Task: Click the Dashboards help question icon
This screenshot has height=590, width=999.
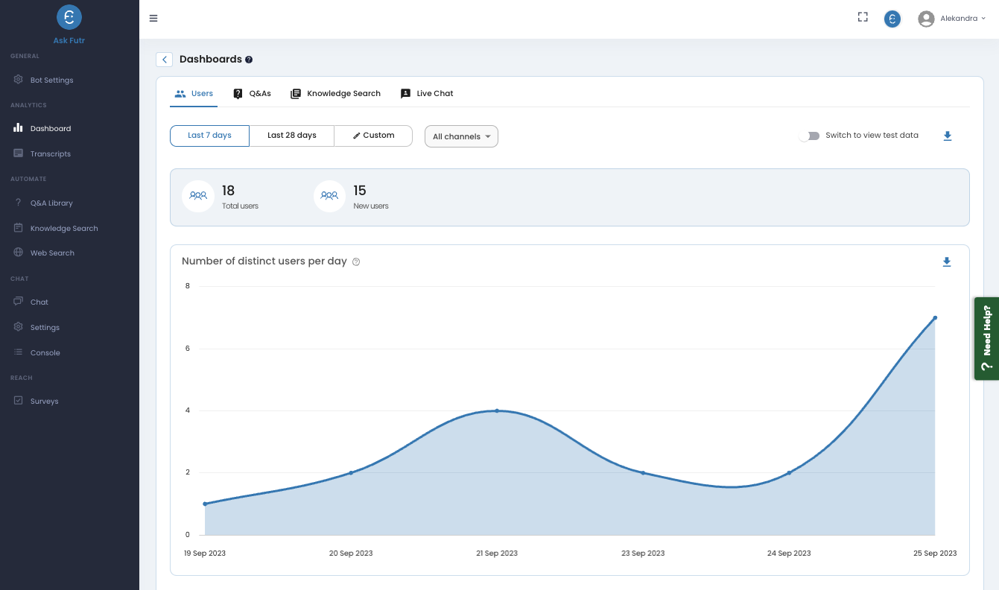Action: [249, 60]
